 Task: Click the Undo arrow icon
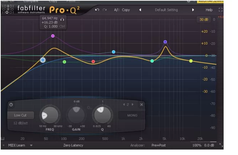pyautogui.click(x=97, y=10)
